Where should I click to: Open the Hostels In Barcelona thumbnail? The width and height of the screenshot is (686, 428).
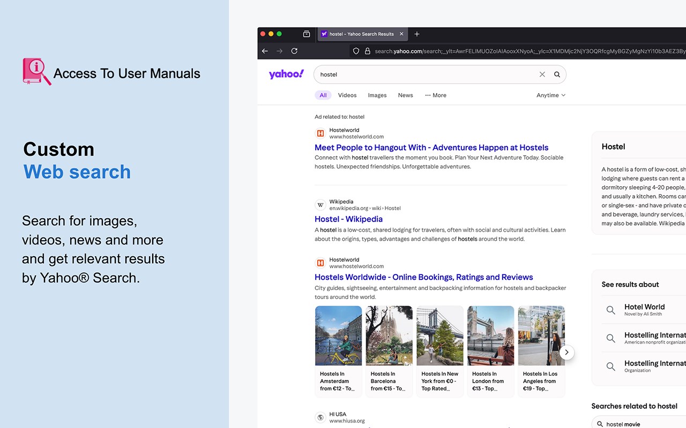click(389, 335)
